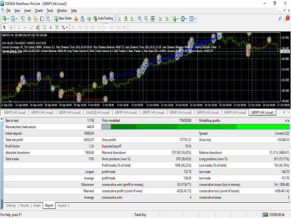Switch timeframe to MN
Viewport: 291px width, 218px height.
tap(125, 27)
